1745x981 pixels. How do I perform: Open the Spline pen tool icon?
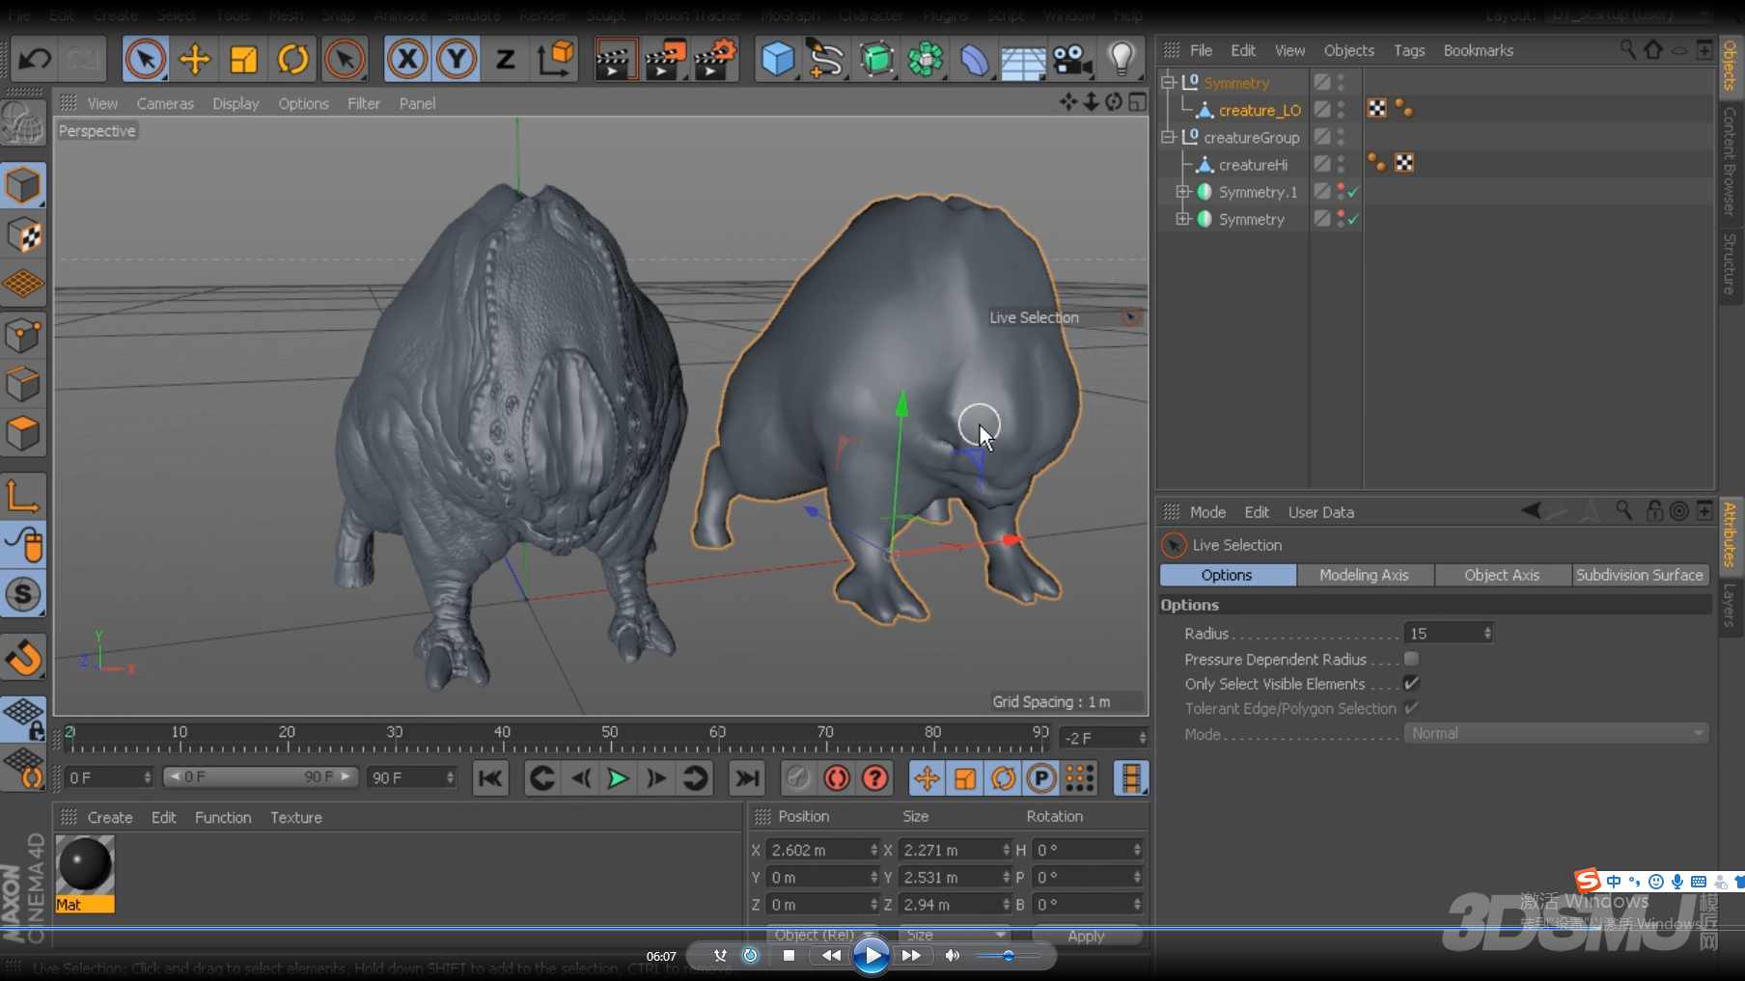point(826,60)
